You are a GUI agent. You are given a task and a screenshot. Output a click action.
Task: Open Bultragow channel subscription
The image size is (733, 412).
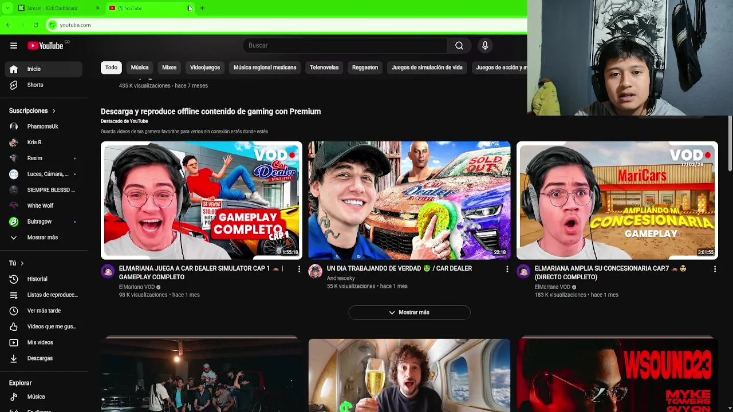[44, 221]
